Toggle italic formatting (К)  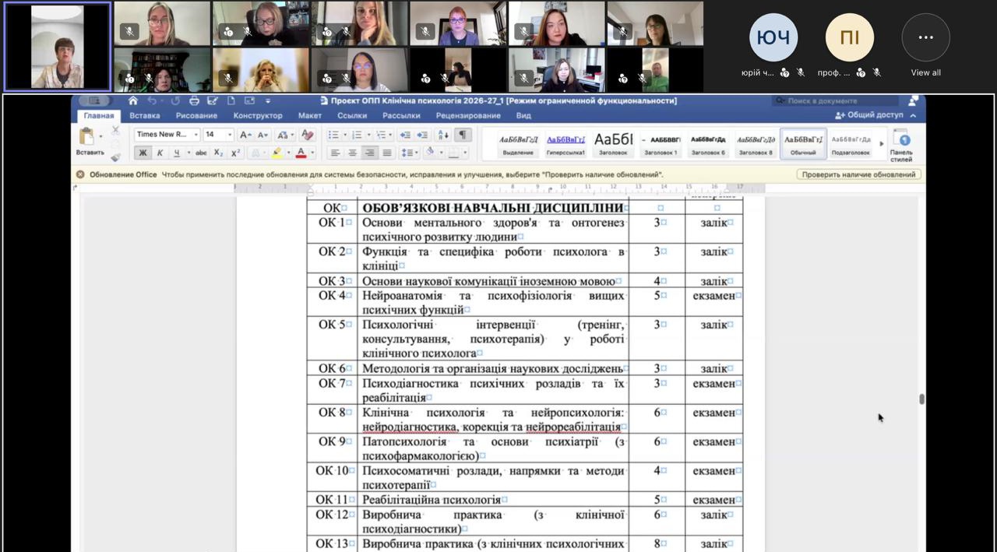pyautogui.click(x=160, y=153)
